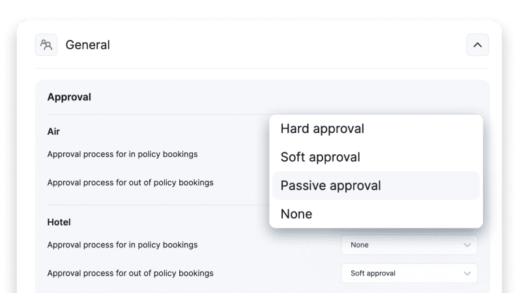This screenshot has width=518, height=293.
Task: Choose Soft approval in the open menu
Action: click(320, 157)
